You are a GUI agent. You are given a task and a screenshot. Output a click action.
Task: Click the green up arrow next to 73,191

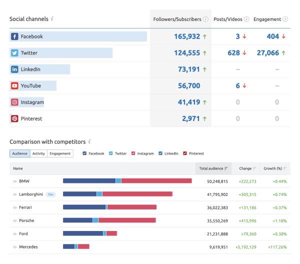point(204,69)
